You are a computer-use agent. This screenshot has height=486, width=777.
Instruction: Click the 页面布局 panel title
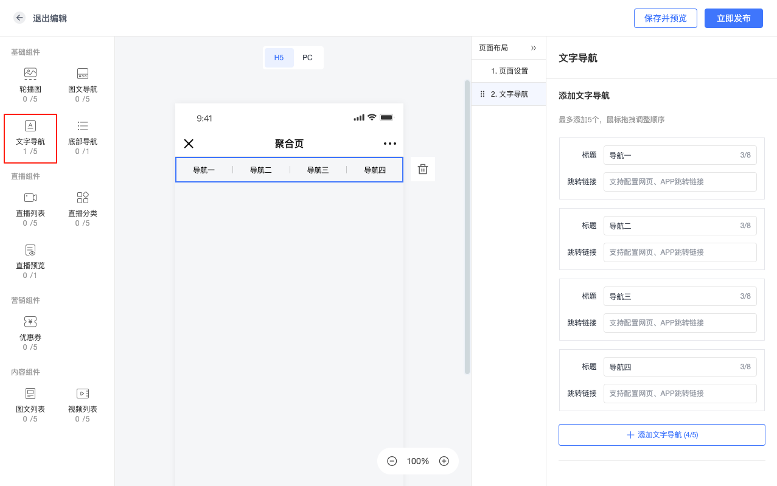click(x=493, y=47)
